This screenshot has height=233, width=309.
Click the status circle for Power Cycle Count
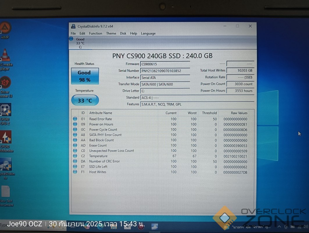coord(75,129)
